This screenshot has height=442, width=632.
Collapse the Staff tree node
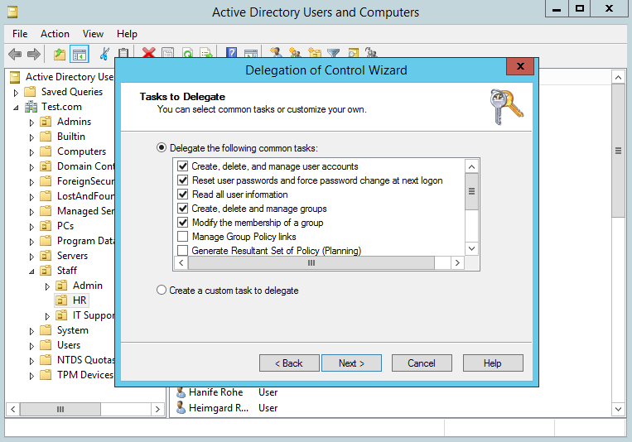(x=31, y=271)
